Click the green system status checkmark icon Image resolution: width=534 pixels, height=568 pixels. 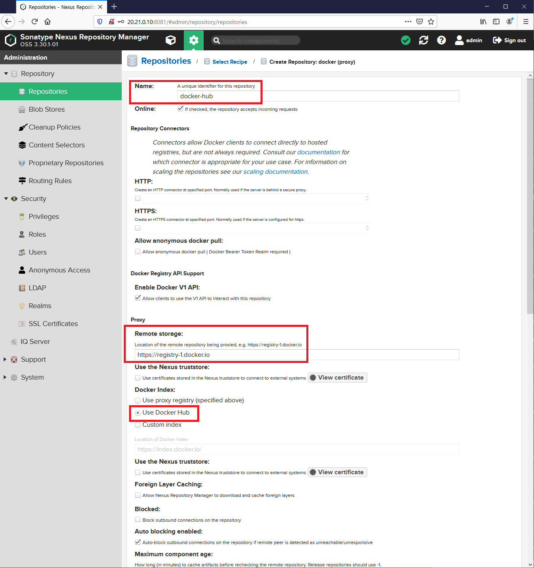[x=406, y=40]
